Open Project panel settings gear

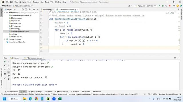34,9
